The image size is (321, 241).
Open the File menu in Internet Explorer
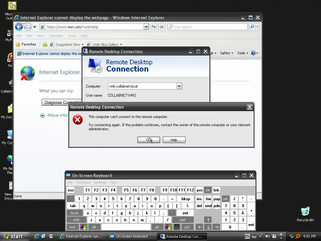(x=19, y=36)
